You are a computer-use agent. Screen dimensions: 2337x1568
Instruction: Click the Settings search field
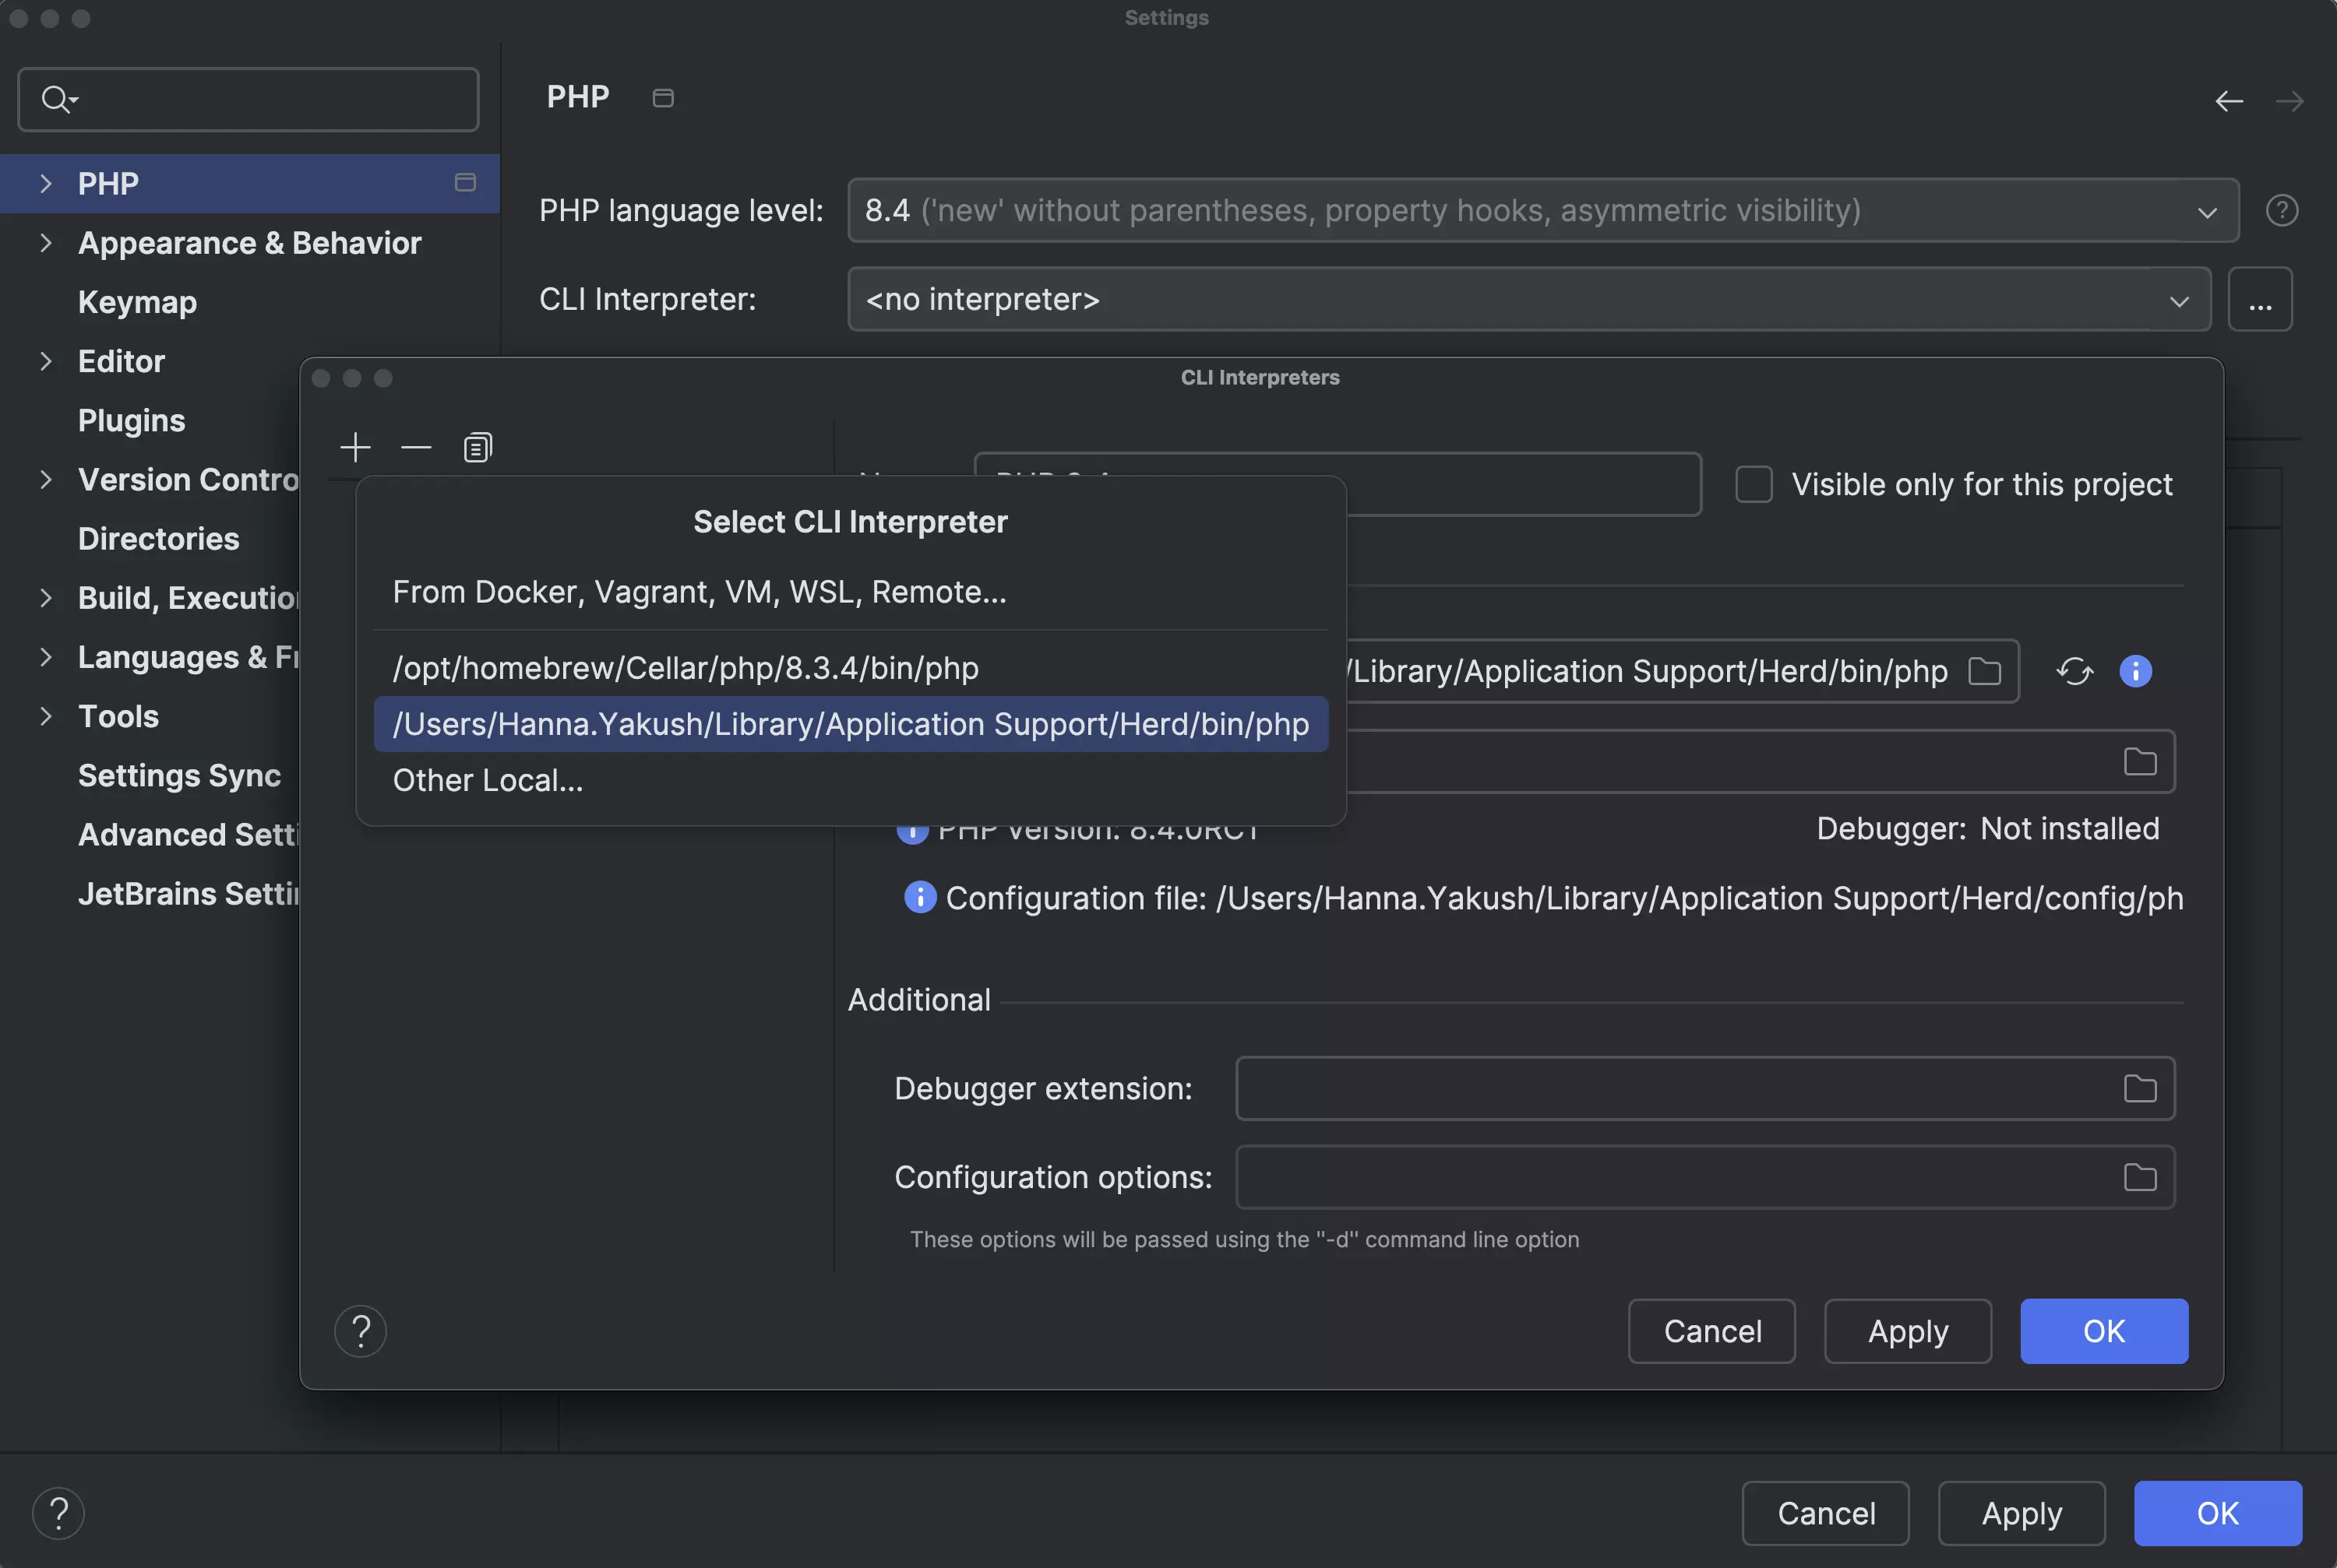pyautogui.click(x=260, y=99)
